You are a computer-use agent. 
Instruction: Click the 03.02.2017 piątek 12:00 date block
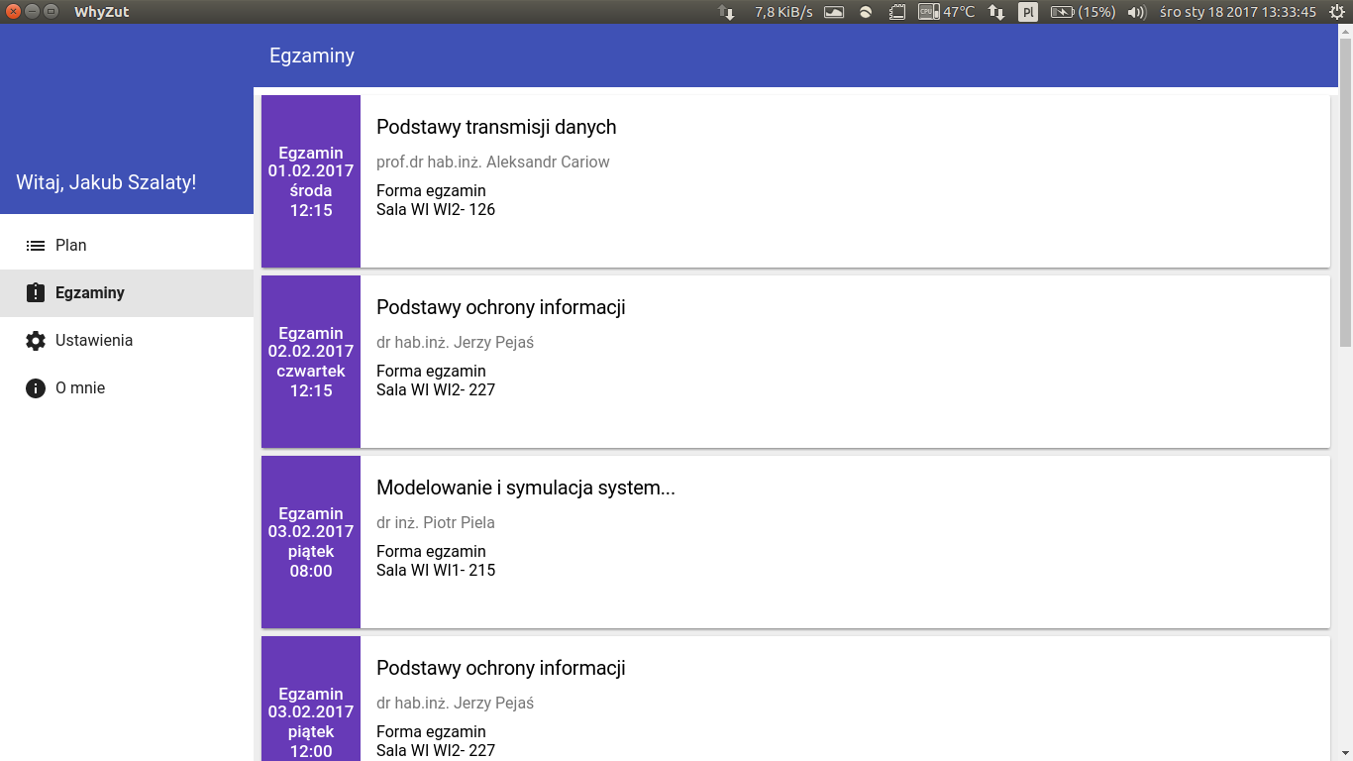311,699
